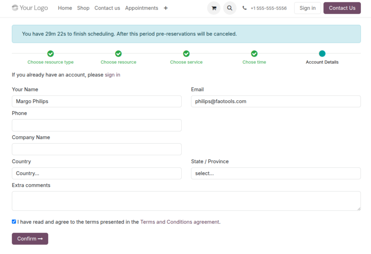371x254 pixels.
Task: Focus the Phone input field
Action: click(x=97, y=126)
